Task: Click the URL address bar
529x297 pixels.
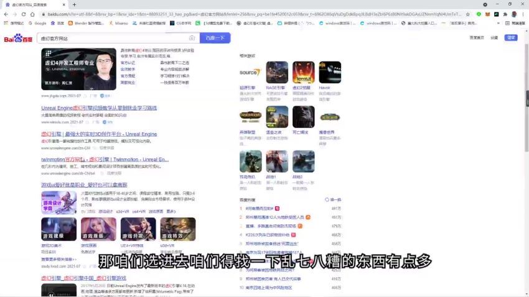Action: (x=253, y=14)
